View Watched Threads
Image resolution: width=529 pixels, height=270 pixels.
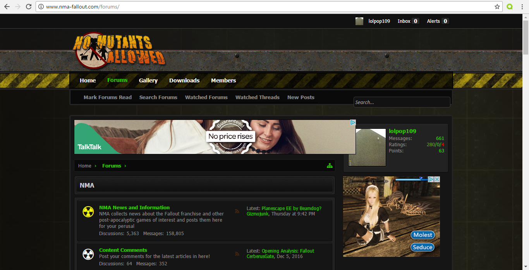coord(258,97)
